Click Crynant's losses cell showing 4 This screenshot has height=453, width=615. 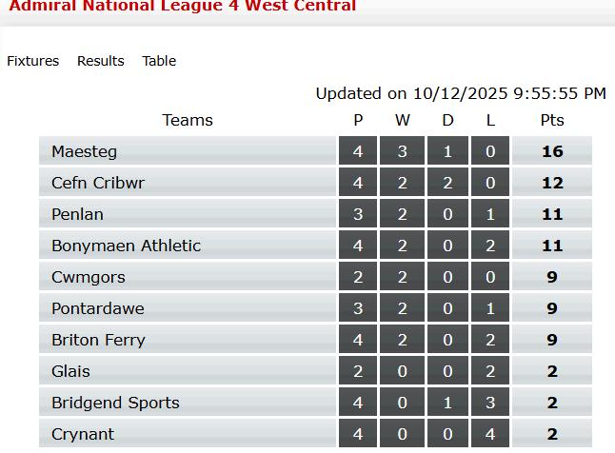[x=490, y=433]
